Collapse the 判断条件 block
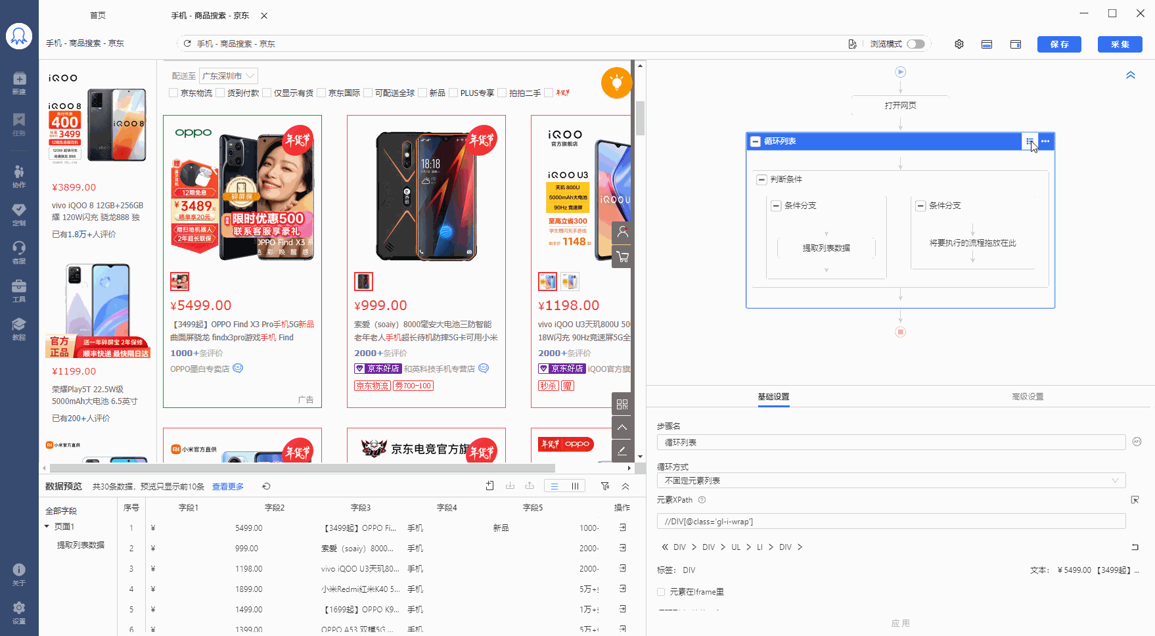This screenshot has height=636, width=1155. [x=761, y=179]
